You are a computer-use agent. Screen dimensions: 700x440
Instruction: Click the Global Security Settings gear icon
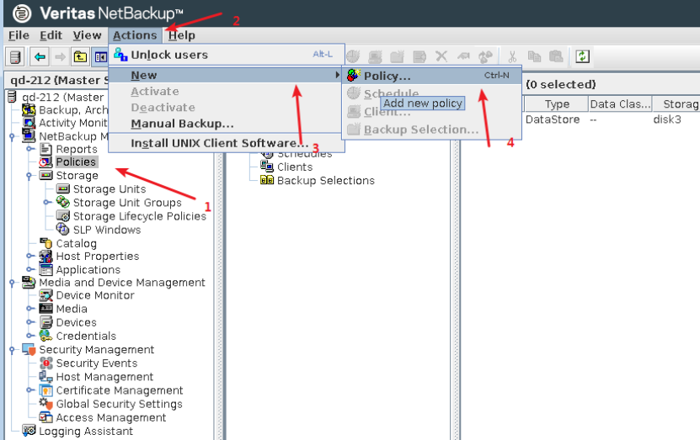pos(46,404)
